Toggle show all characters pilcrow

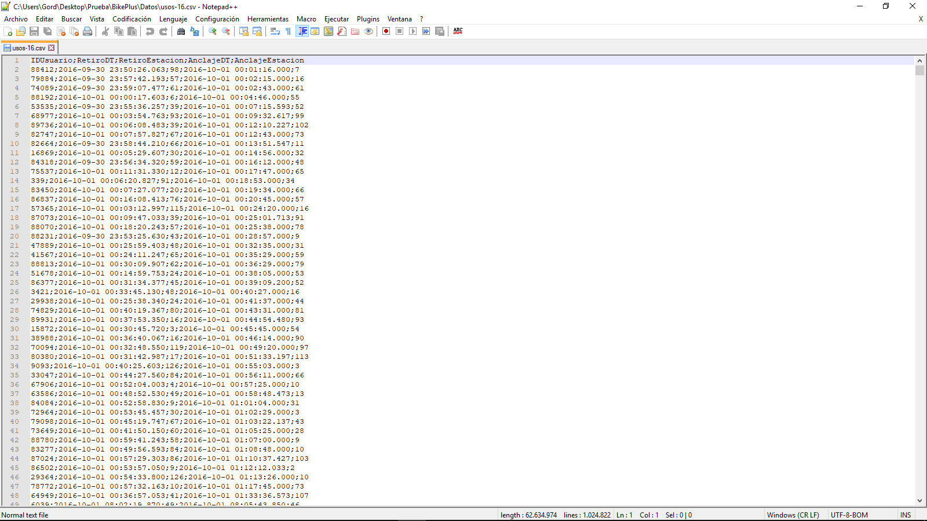[289, 31]
